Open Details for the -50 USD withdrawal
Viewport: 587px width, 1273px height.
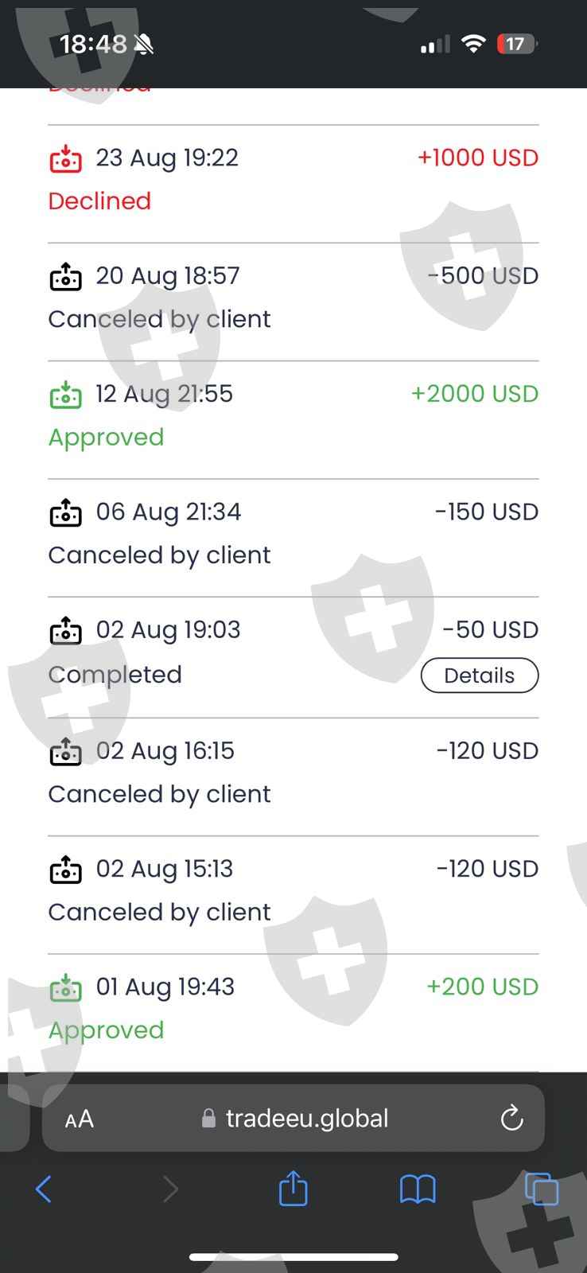click(480, 675)
